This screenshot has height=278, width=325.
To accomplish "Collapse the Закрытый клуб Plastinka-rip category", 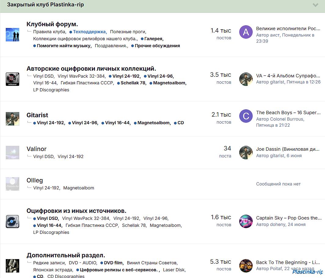I will coord(316,5).
